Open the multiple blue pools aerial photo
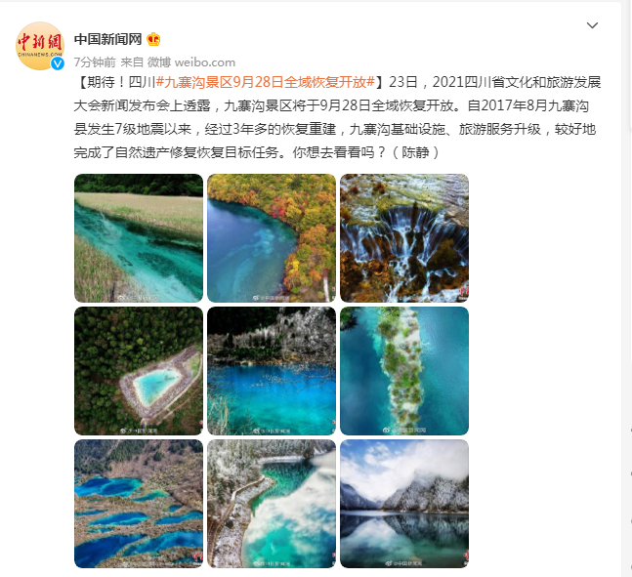This screenshot has height=577, width=632. pos(139,504)
